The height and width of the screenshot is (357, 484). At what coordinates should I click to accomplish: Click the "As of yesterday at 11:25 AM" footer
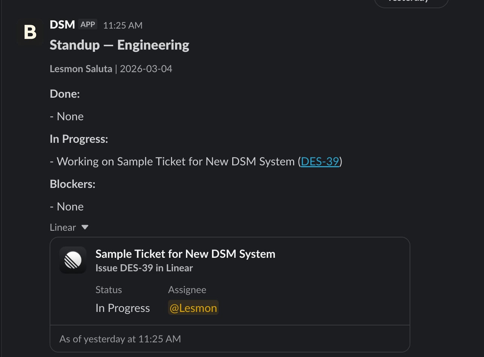point(120,339)
